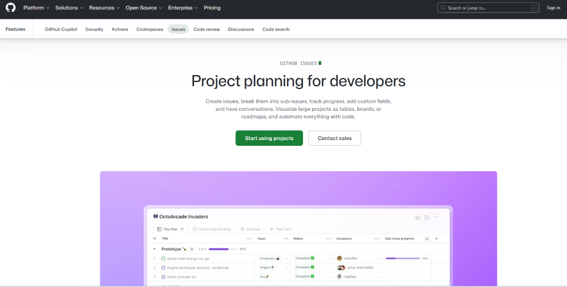
Task: Click the plus icon to add a column
Action: pos(436,238)
